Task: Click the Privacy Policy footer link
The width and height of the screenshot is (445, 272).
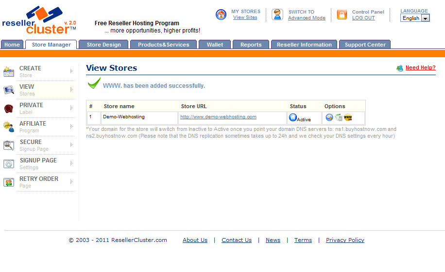Action: click(345, 240)
